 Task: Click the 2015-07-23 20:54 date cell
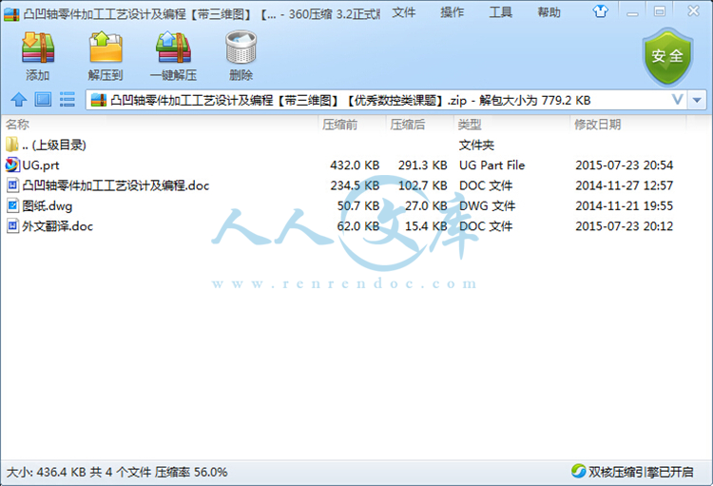[624, 165]
